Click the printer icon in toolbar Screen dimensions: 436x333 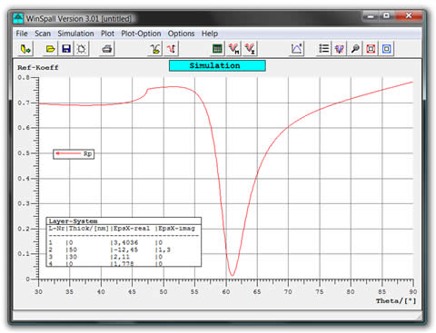point(106,49)
